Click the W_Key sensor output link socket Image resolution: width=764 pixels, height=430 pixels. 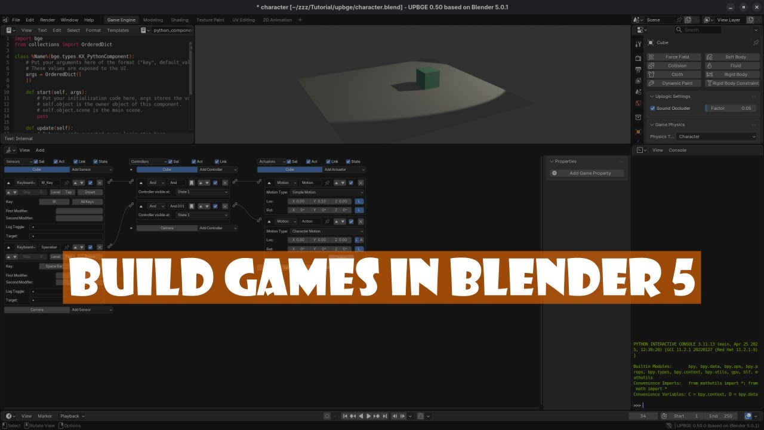pos(110,182)
